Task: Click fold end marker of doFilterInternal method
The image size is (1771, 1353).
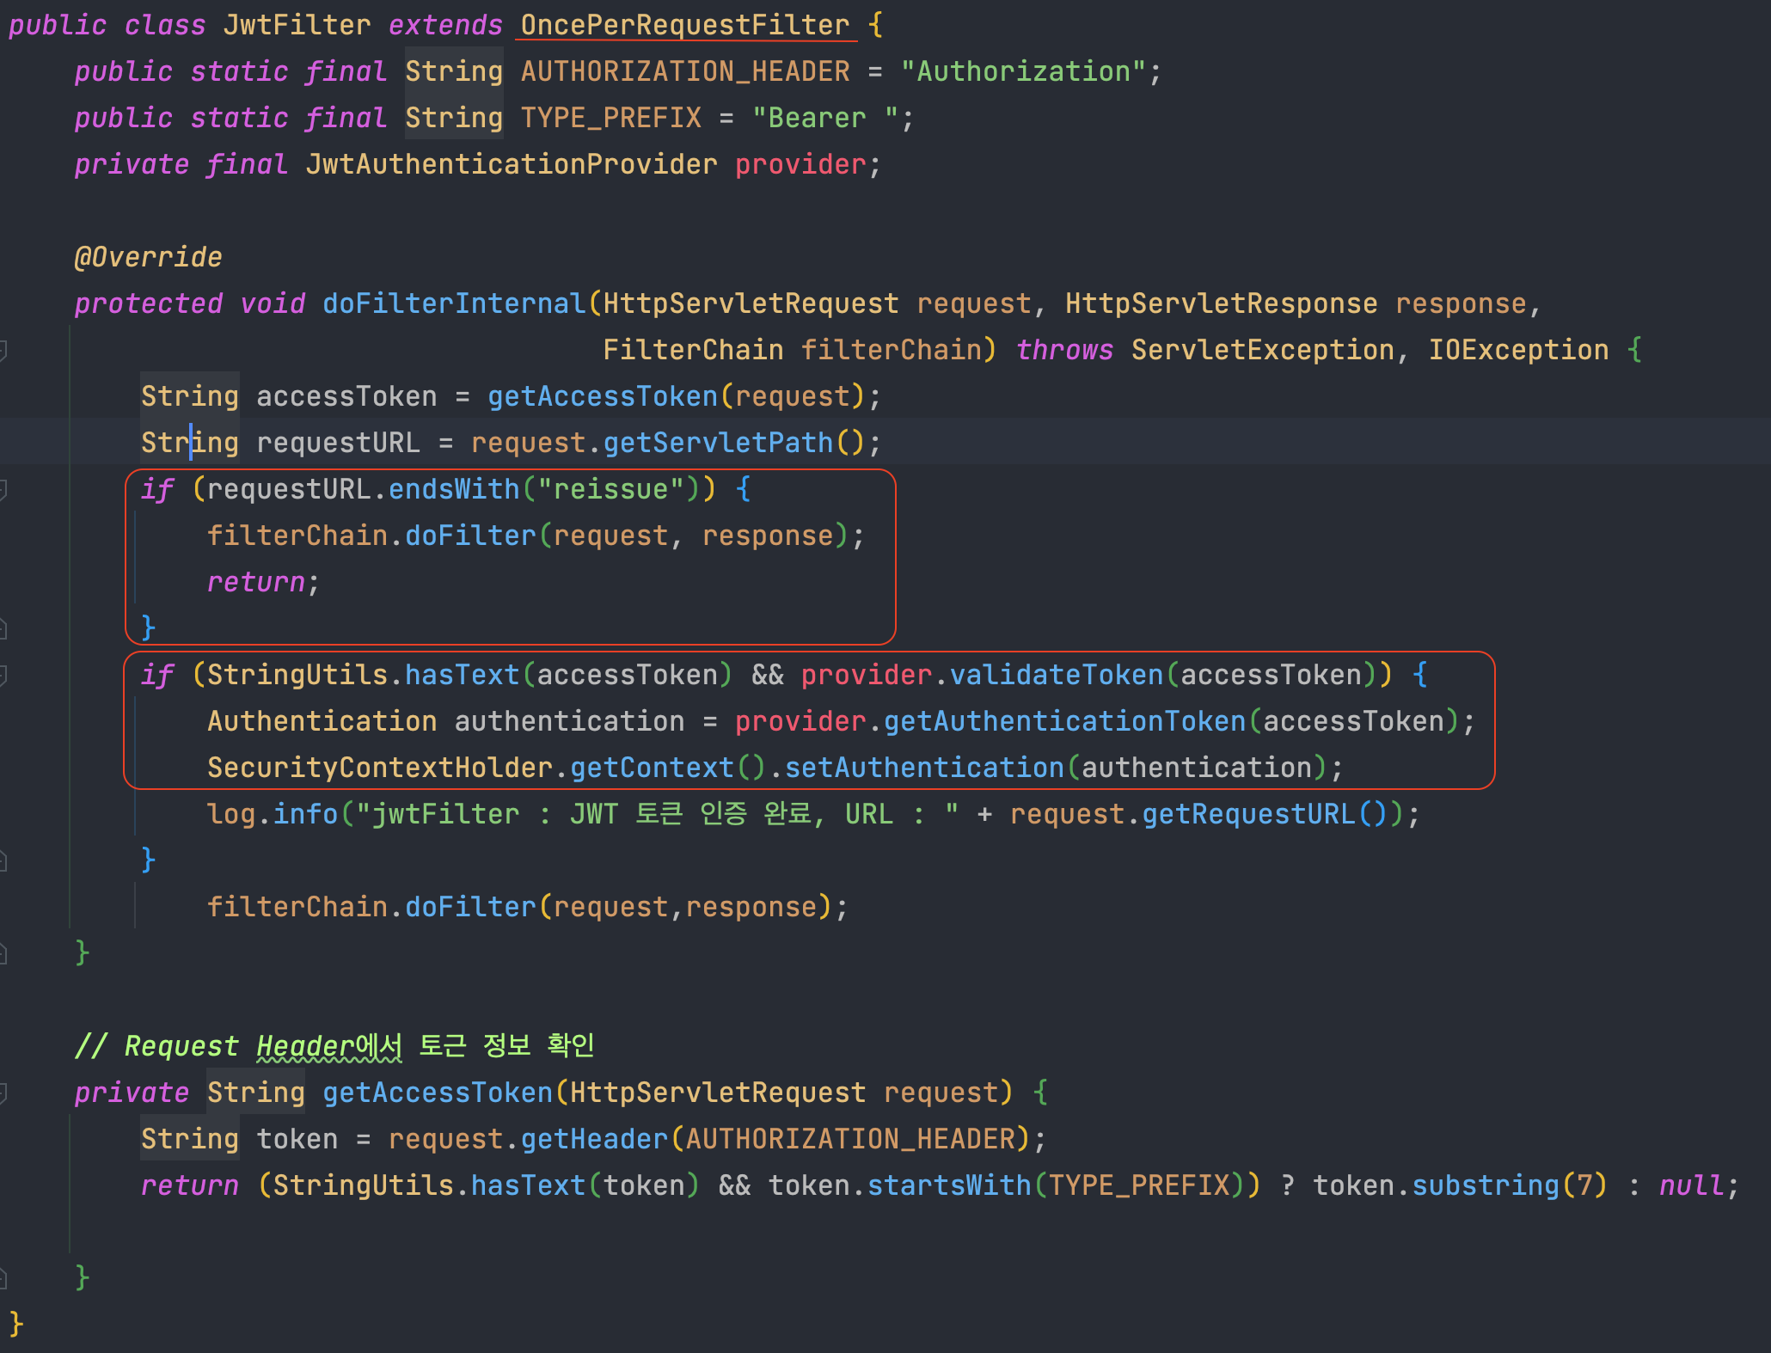Action: pyautogui.click(x=3, y=952)
